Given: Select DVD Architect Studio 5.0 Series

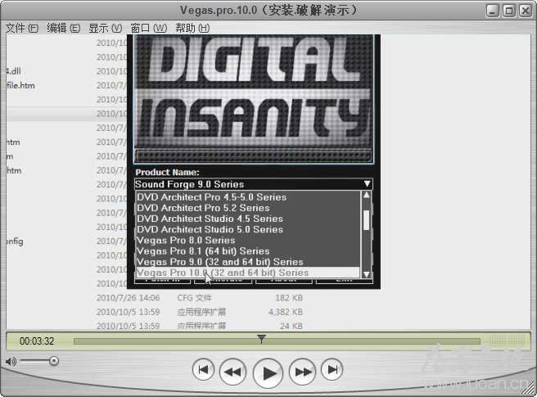Looking at the screenshot, I should click(x=248, y=229).
